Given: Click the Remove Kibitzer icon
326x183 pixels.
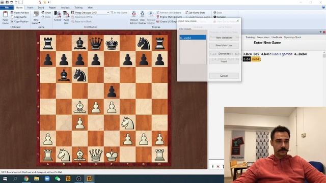Looking at the screenshot, I should [151, 14].
